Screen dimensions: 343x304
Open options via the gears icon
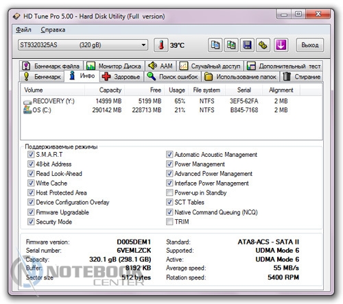(x=263, y=45)
